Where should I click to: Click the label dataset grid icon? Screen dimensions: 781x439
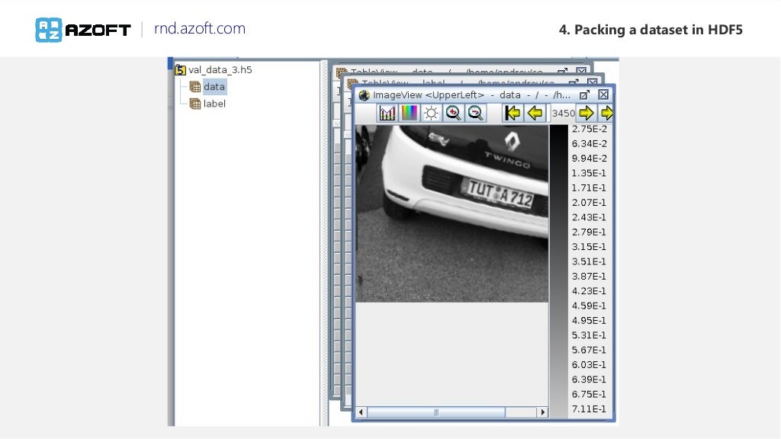tap(195, 104)
